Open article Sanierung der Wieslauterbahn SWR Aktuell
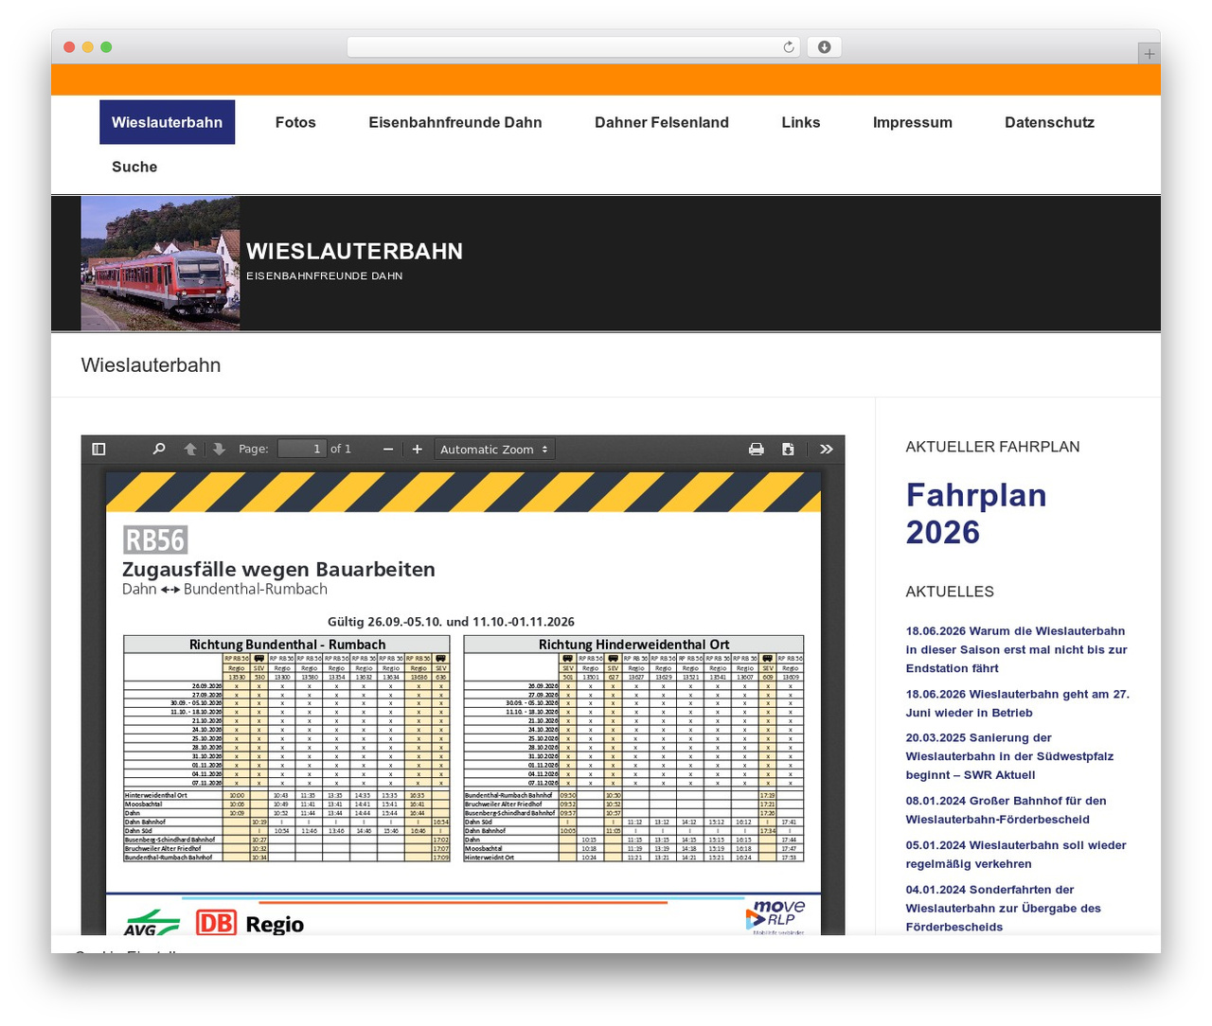Screen dimensions: 1212x1026 (1009, 756)
